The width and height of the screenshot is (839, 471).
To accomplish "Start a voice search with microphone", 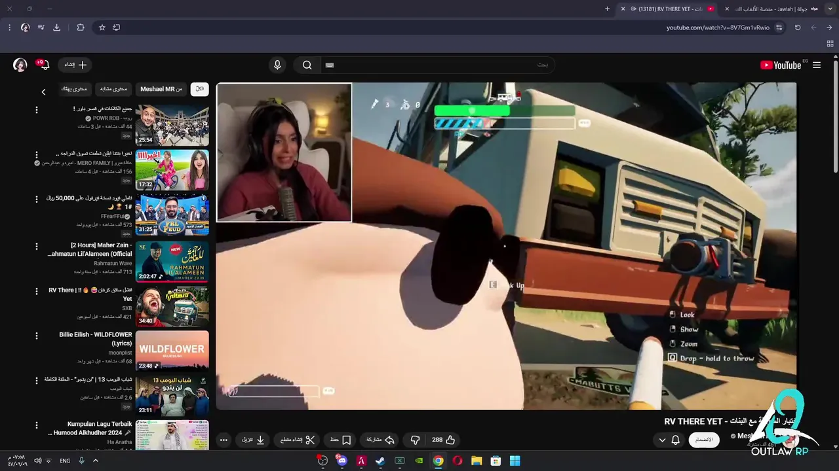I will click(x=277, y=65).
